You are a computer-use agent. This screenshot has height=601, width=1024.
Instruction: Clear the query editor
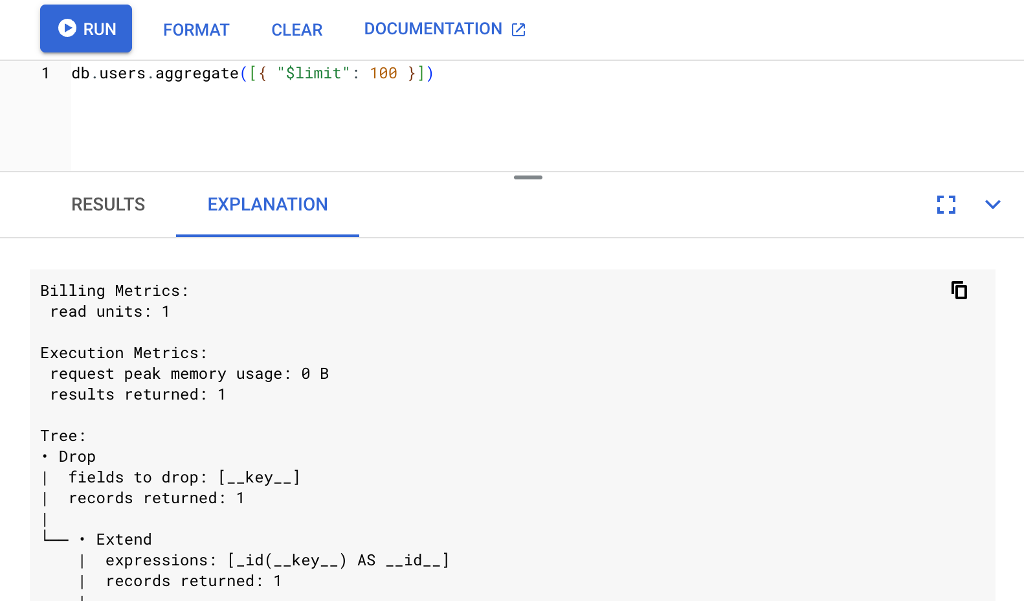click(296, 30)
